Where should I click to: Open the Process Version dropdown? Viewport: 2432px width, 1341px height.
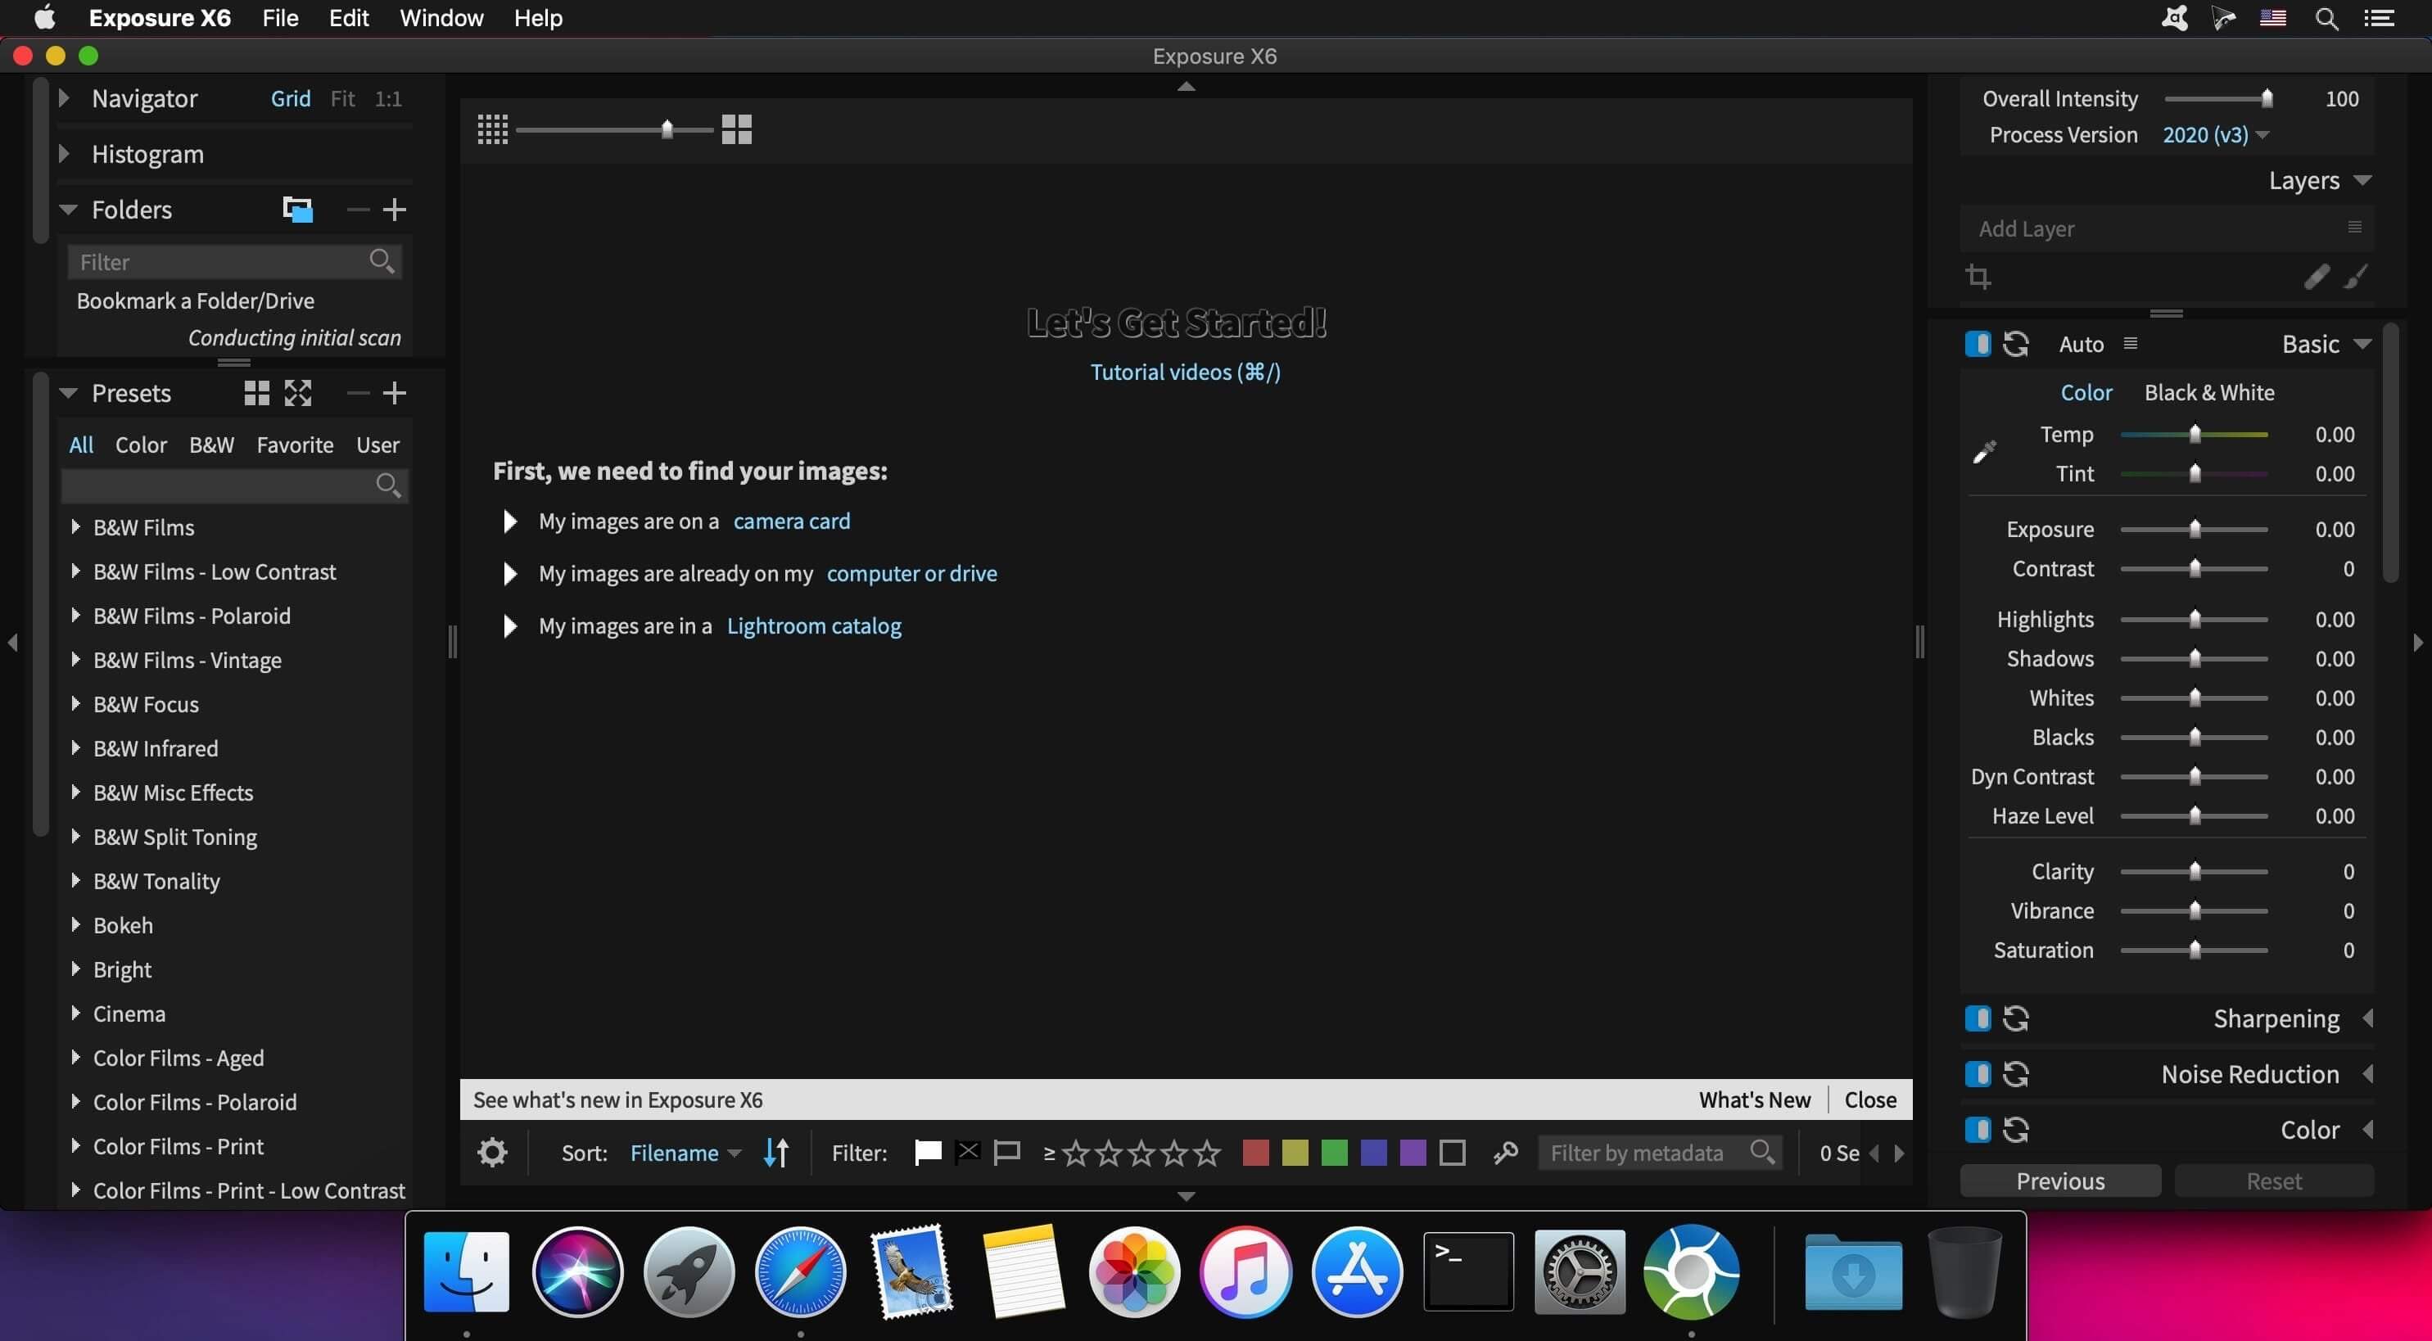2215,135
